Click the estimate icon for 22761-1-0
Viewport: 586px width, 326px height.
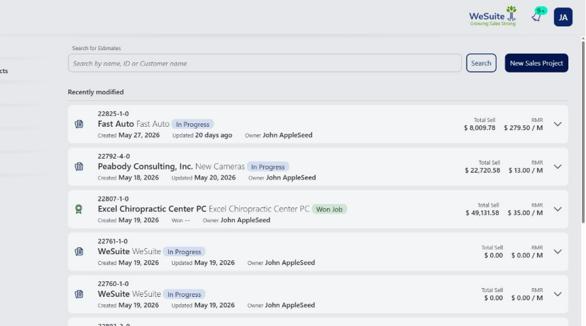click(79, 251)
